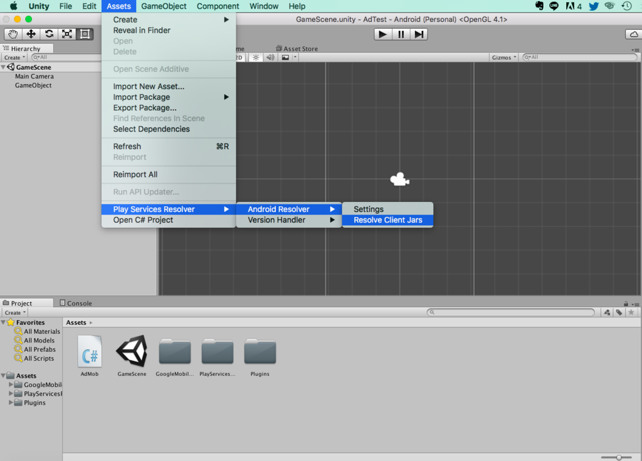The image size is (642, 461).
Task: Select the AdMob C# script asset
Action: pyautogui.click(x=90, y=356)
